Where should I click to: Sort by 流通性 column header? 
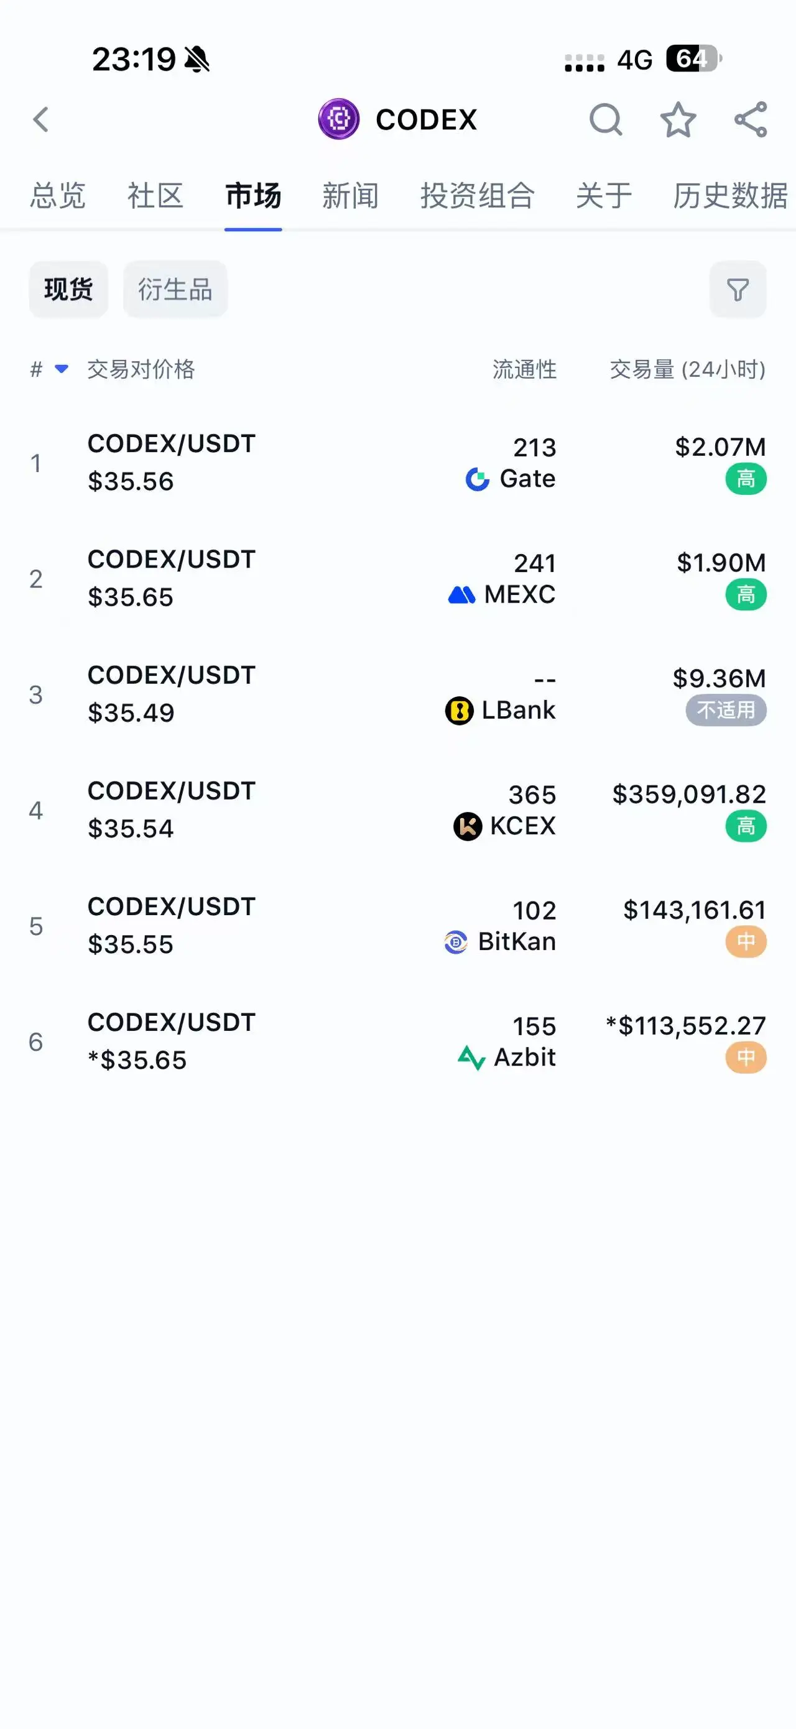click(x=524, y=369)
